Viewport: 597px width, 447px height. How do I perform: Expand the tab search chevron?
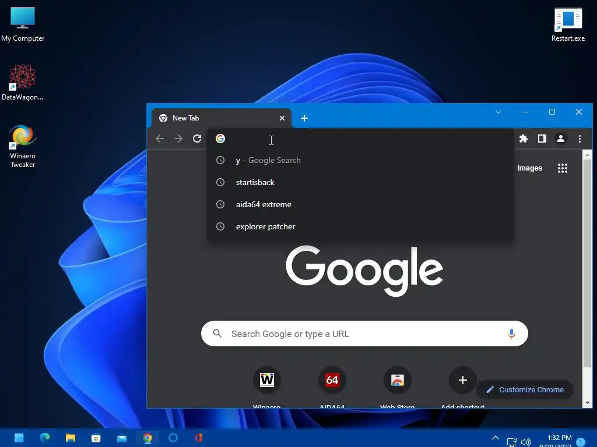click(x=498, y=112)
